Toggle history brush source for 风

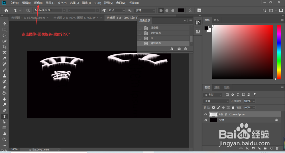pos(140,38)
